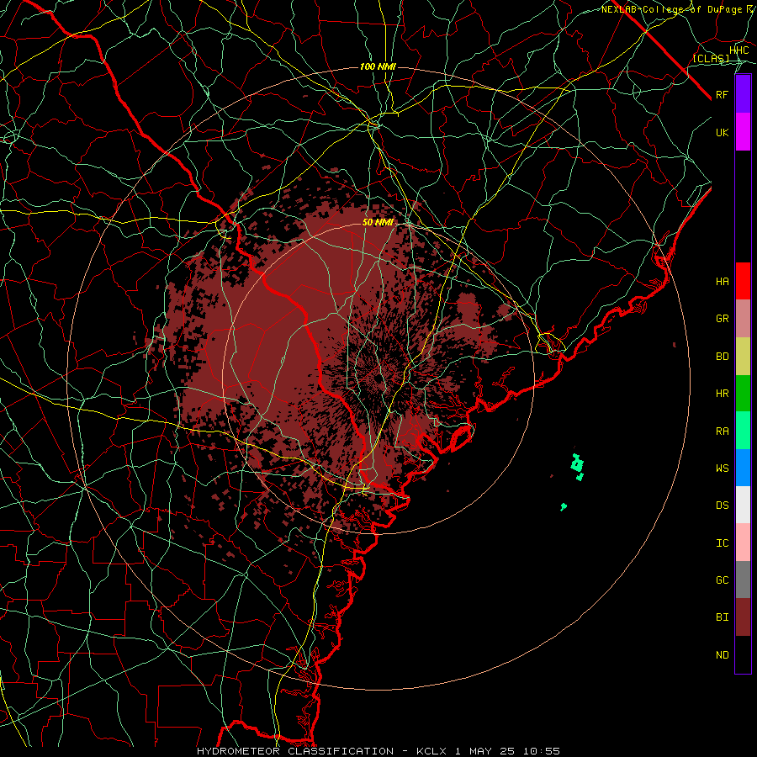Click the IC legend label
757x757 pixels.
(x=723, y=543)
